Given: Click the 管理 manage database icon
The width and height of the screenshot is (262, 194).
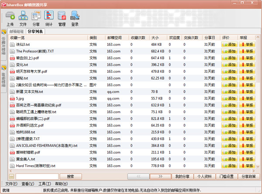Looking at the screenshot, I should (62, 18).
